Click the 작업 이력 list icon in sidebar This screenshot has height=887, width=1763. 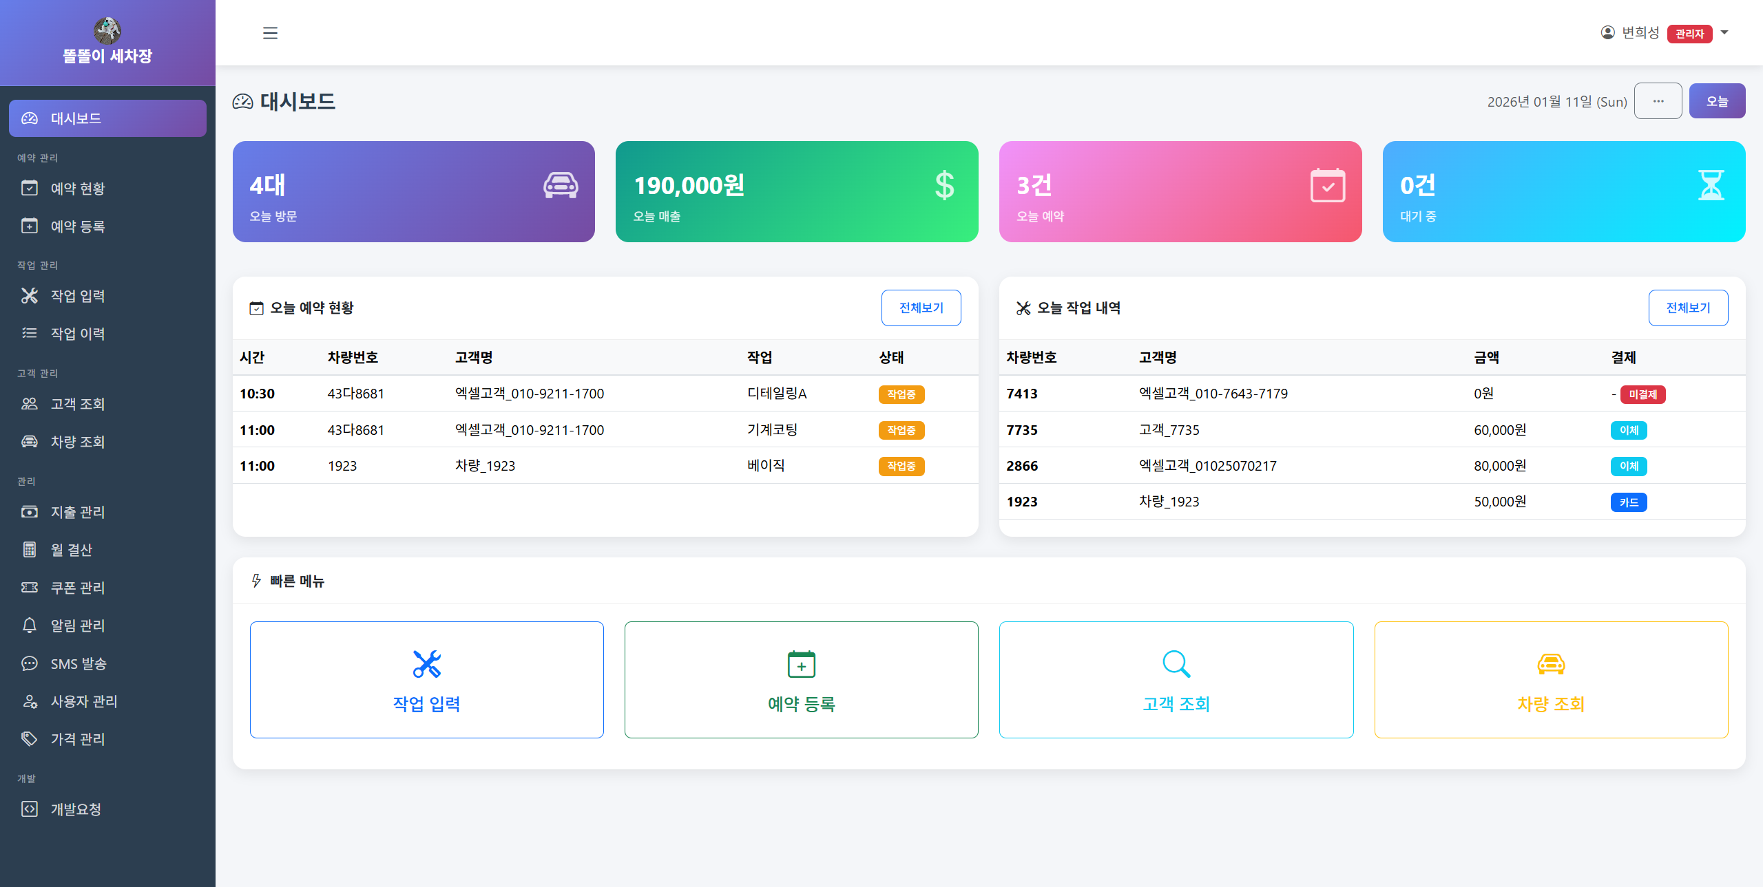point(30,333)
